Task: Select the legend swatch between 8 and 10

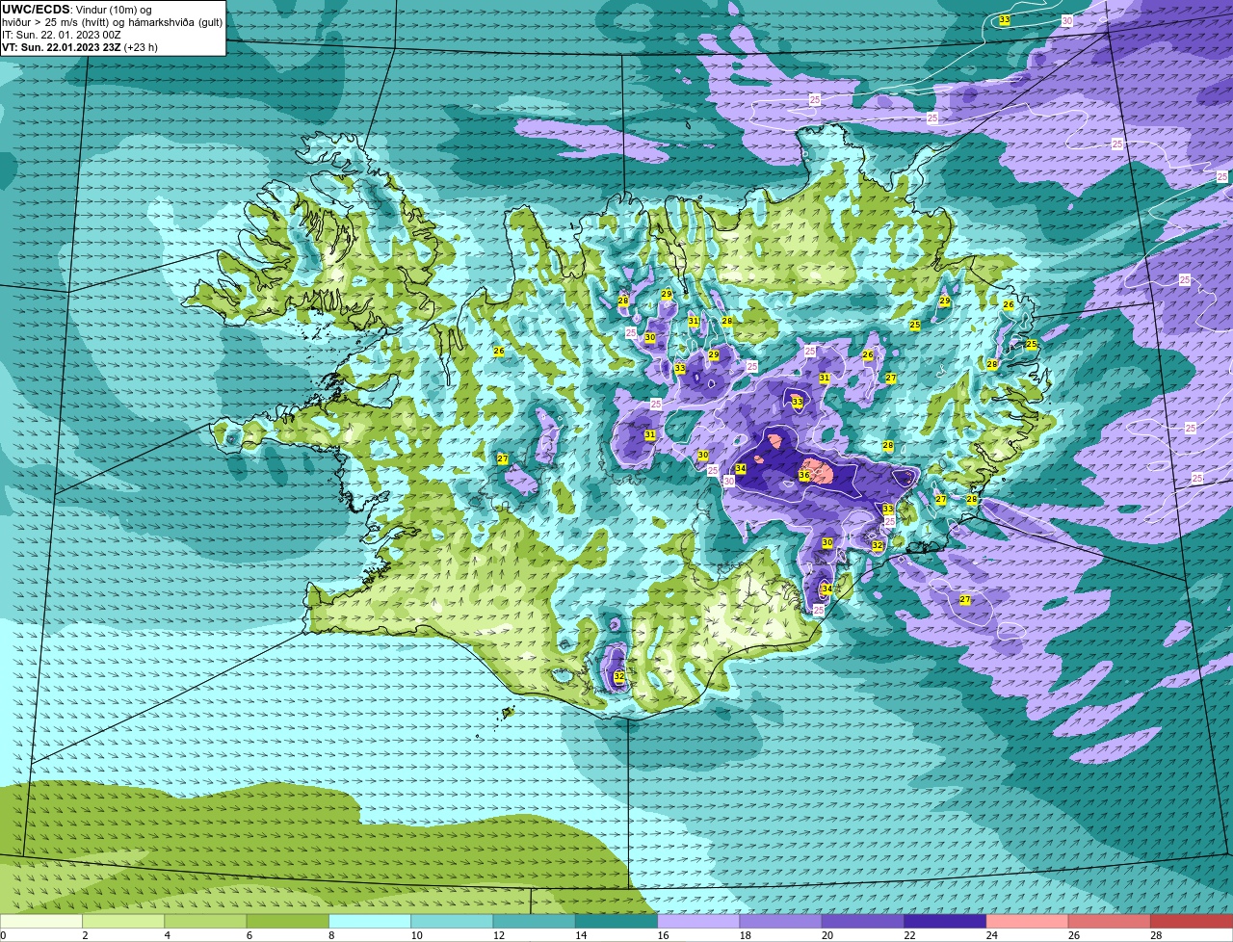Action: coord(370,922)
